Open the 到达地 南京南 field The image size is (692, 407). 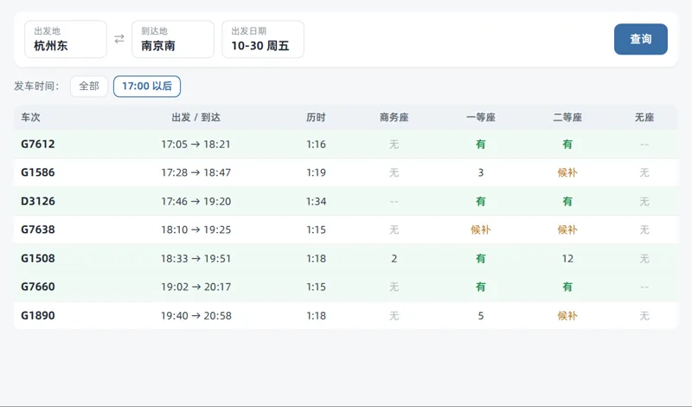tap(173, 39)
